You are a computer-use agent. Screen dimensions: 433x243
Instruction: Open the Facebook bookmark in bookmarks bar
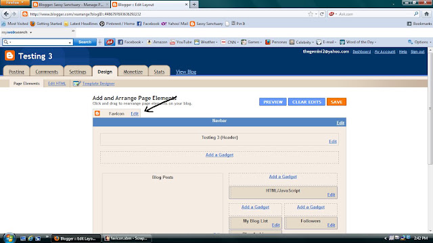(x=148, y=24)
